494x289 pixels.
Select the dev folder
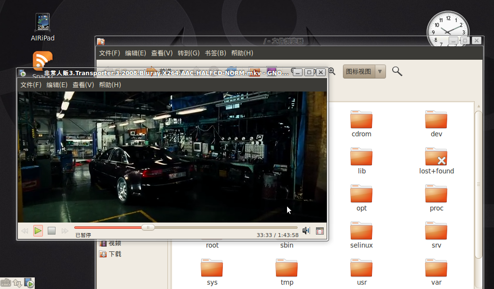(x=436, y=124)
